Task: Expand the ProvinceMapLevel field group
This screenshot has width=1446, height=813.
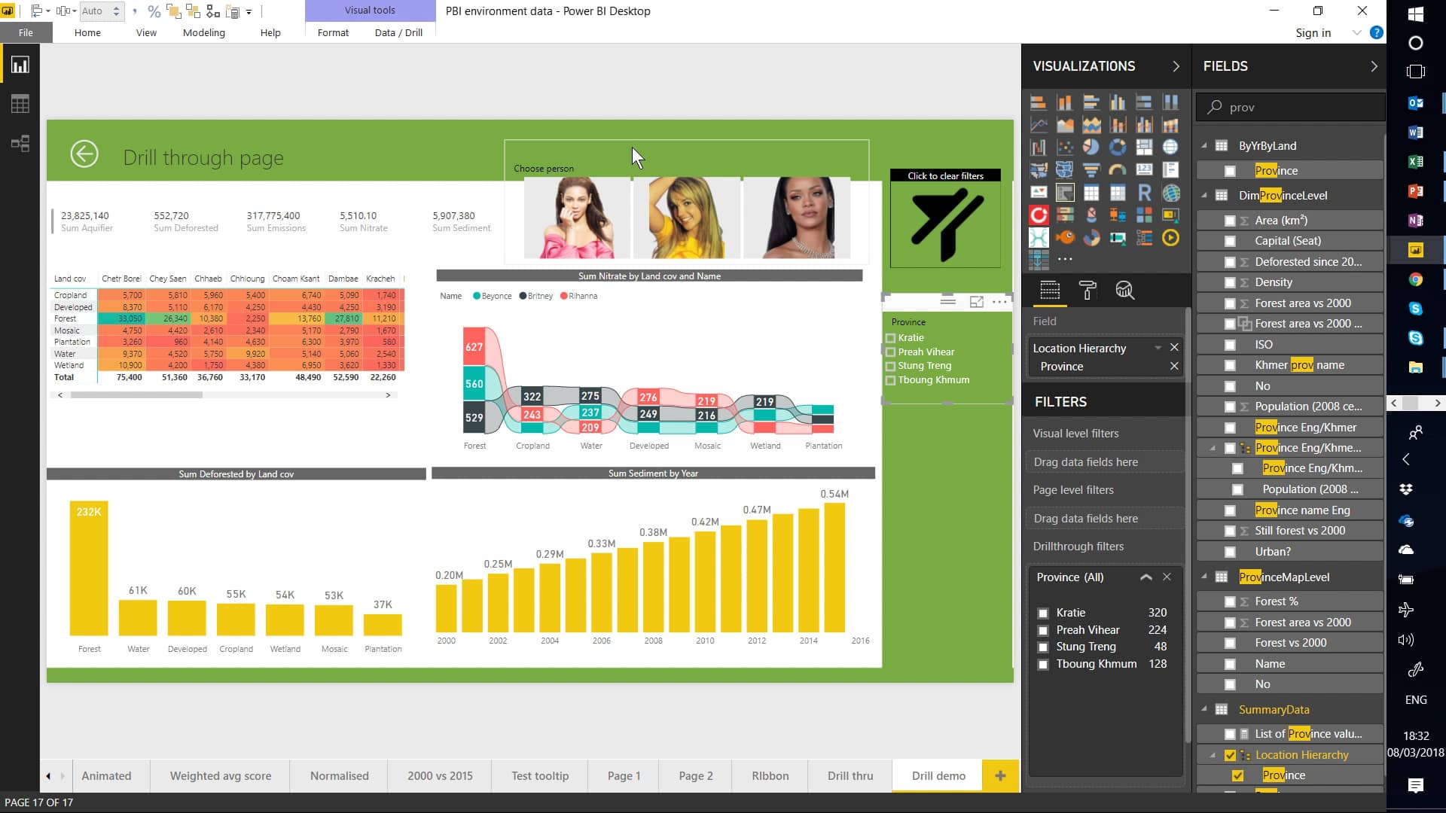Action: tap(1206, 577)
